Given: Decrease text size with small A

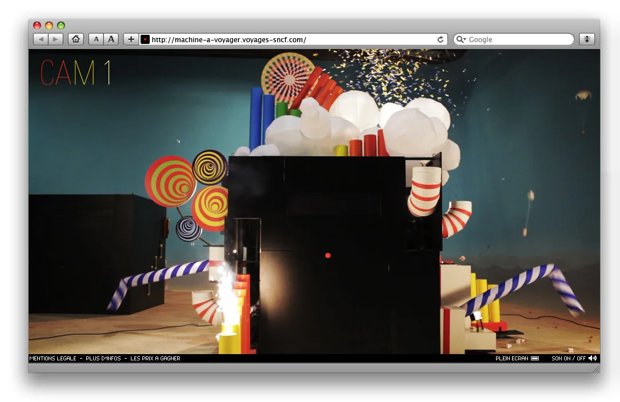Looking at the screenshot, I should (x=96, y=39).
